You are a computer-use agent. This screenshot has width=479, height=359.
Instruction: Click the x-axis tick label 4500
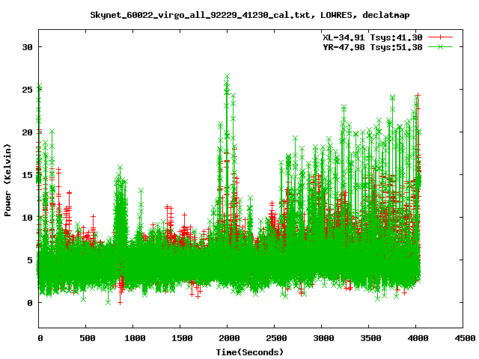[x=465, y=338]
